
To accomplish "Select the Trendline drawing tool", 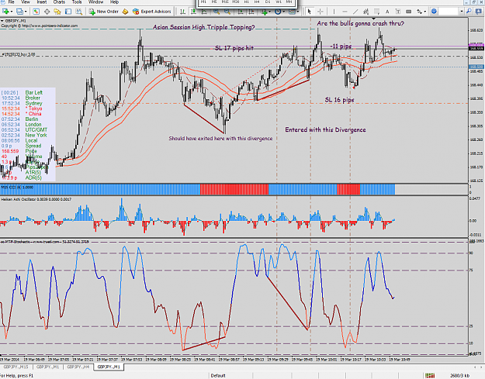I will tap(355, 12).
